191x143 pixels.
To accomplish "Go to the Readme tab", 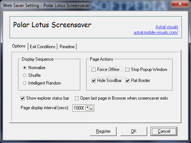I will (67, 47).
